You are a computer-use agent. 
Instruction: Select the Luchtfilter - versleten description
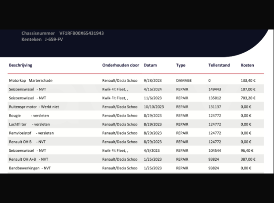[29, 124]
